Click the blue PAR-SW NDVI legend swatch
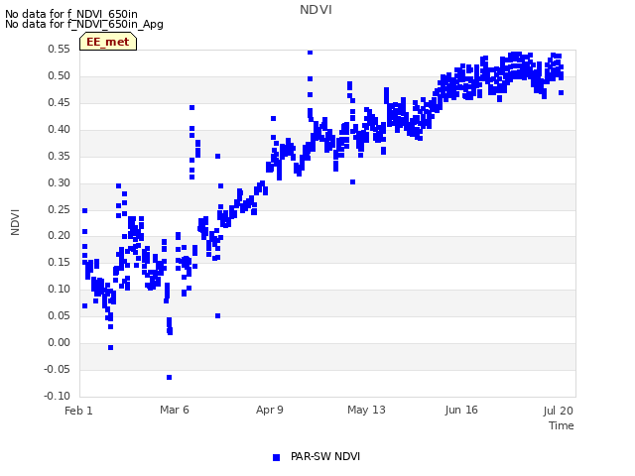Viewport: 635px width, 476px height. 276,457
